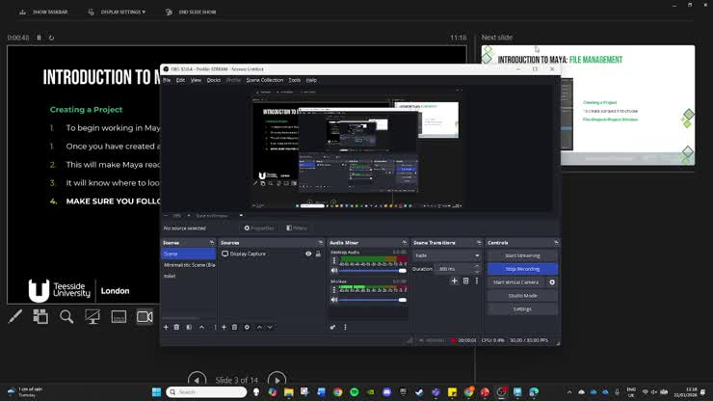The width and height of the screenshot is (713, 401).
Task: Click the Windows taskbar search box
Action: pos(207,392)
